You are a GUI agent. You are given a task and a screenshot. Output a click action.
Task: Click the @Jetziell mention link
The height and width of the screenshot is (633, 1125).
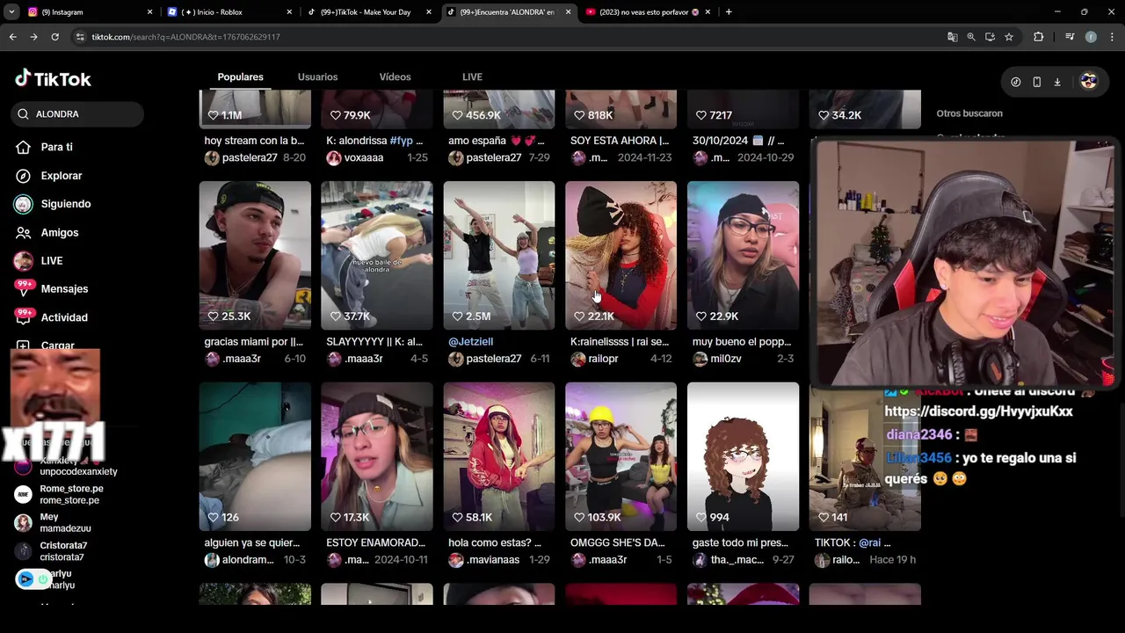click(x=471, y=341)
